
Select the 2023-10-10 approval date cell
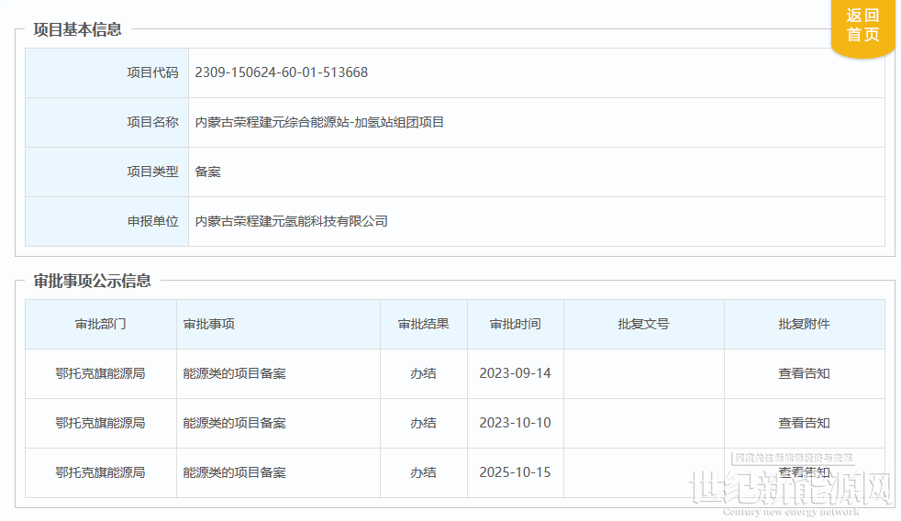tap(515, 423)
